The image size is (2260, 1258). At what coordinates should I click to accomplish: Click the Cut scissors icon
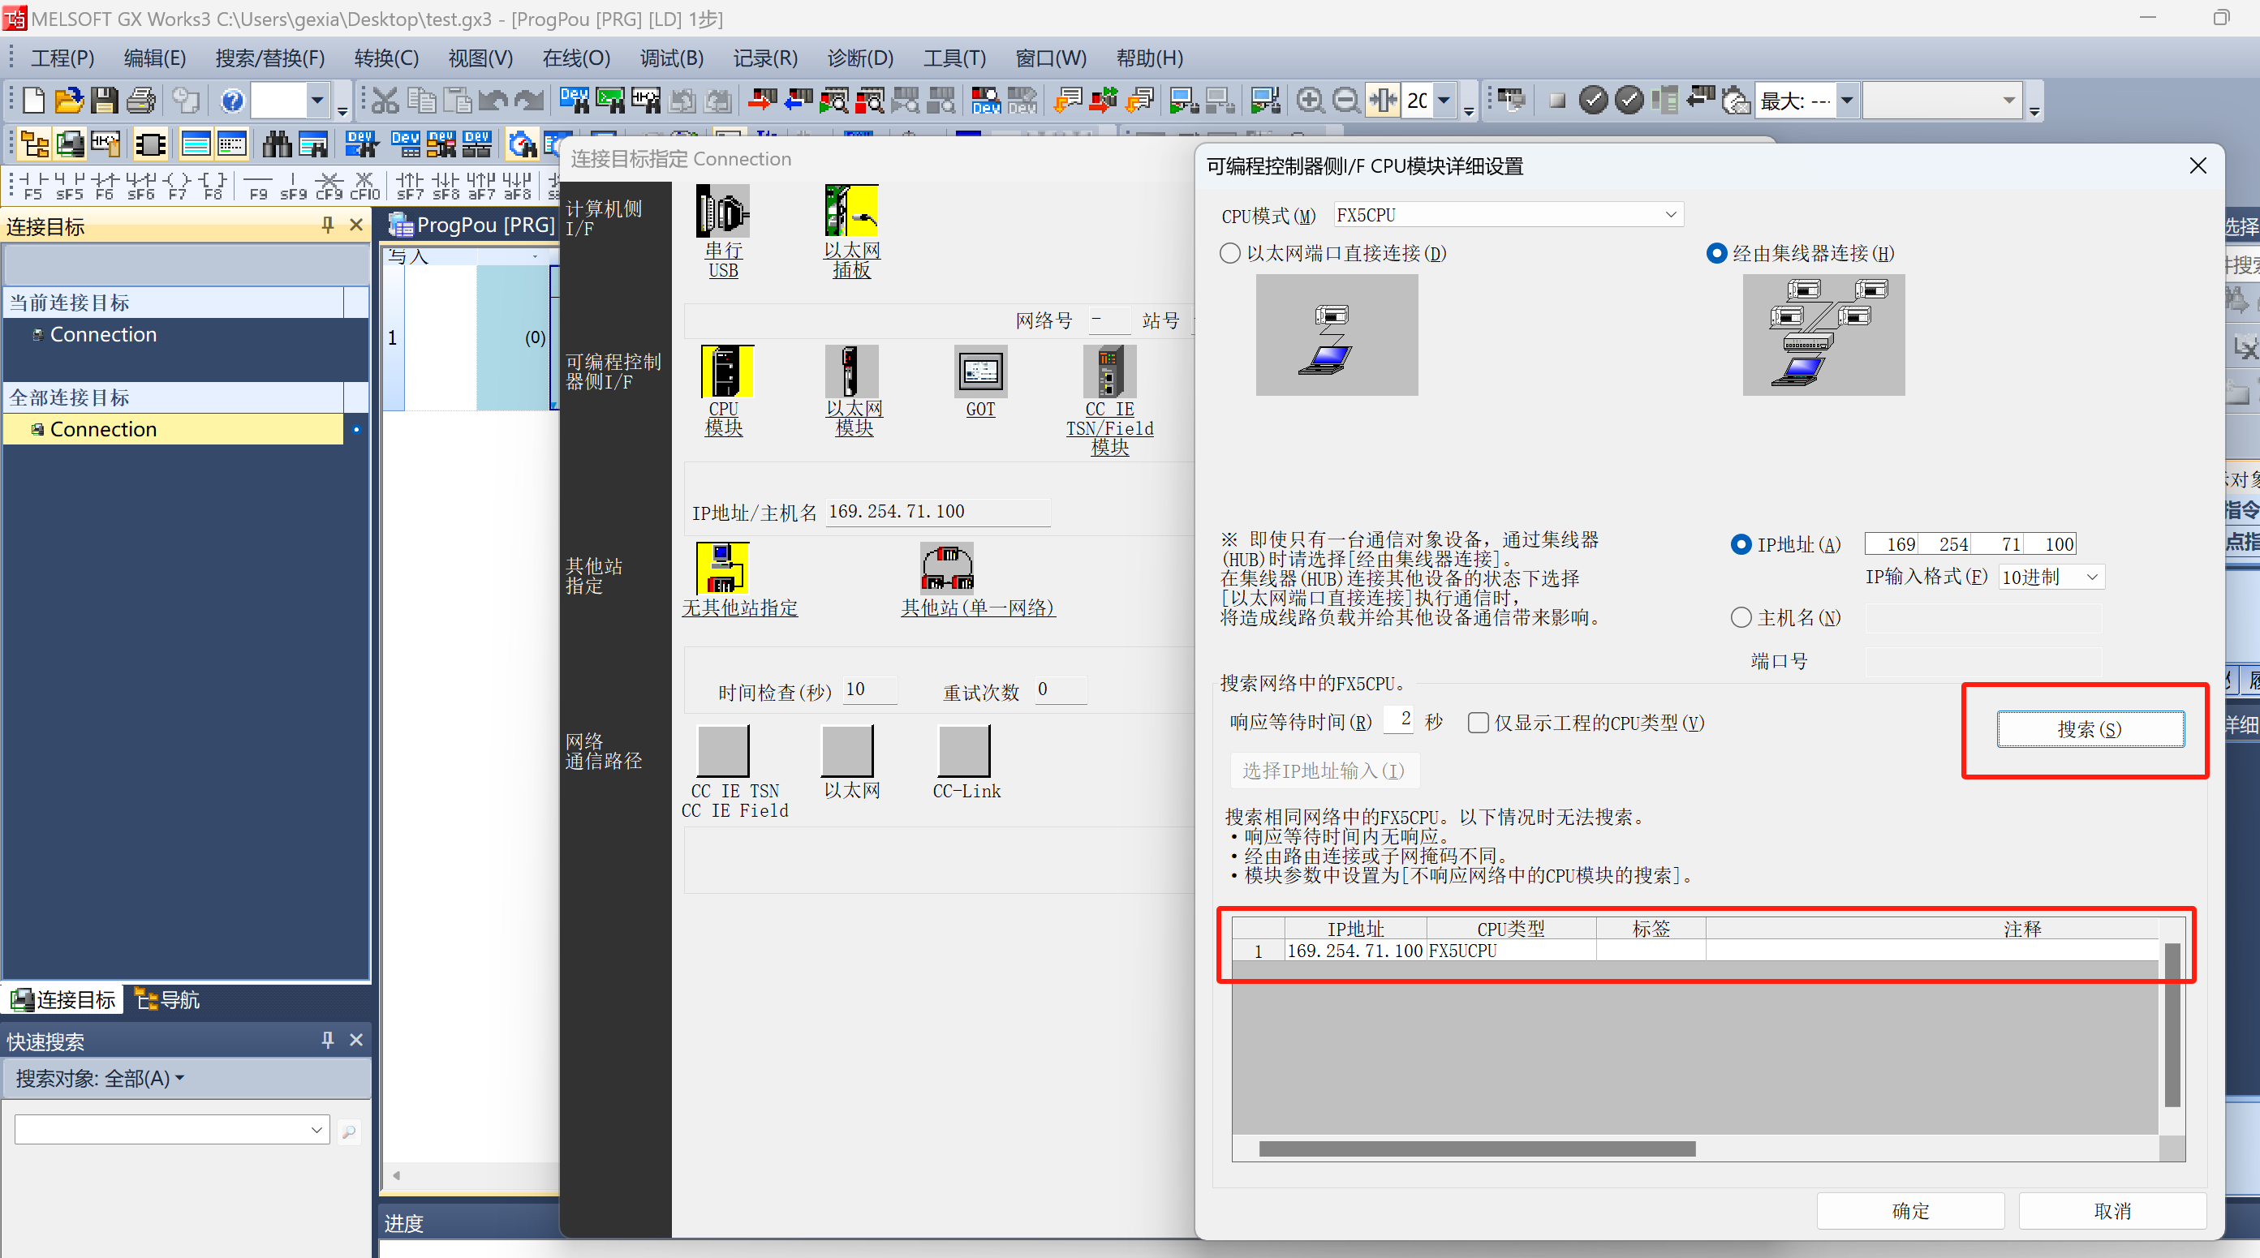pos(385,101)
